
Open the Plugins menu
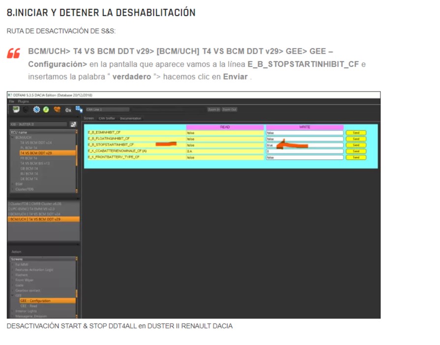[23, 101]
